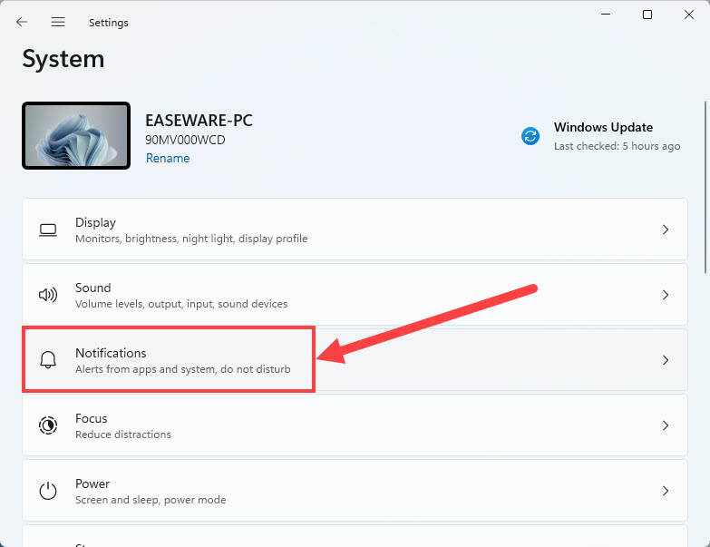Click the Windows Update sync icon
This screenshot has width=710, height=547.
click(530, 136)
